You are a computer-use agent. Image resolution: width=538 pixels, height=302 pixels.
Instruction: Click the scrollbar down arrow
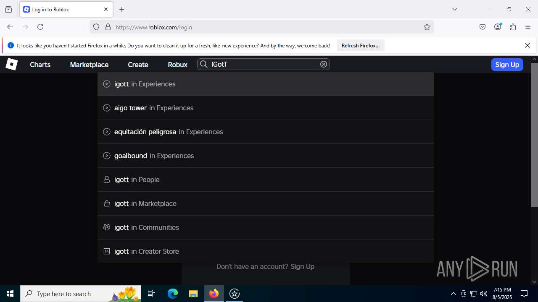(x=534, y=282)
